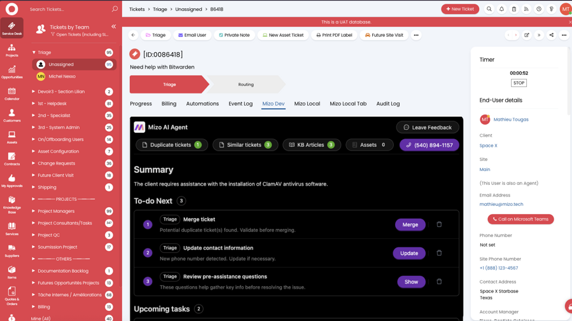This screenshot has height=321, width=572.
Task: Collapse the Tickets by Team panel
Action: [x=113, y=27]
